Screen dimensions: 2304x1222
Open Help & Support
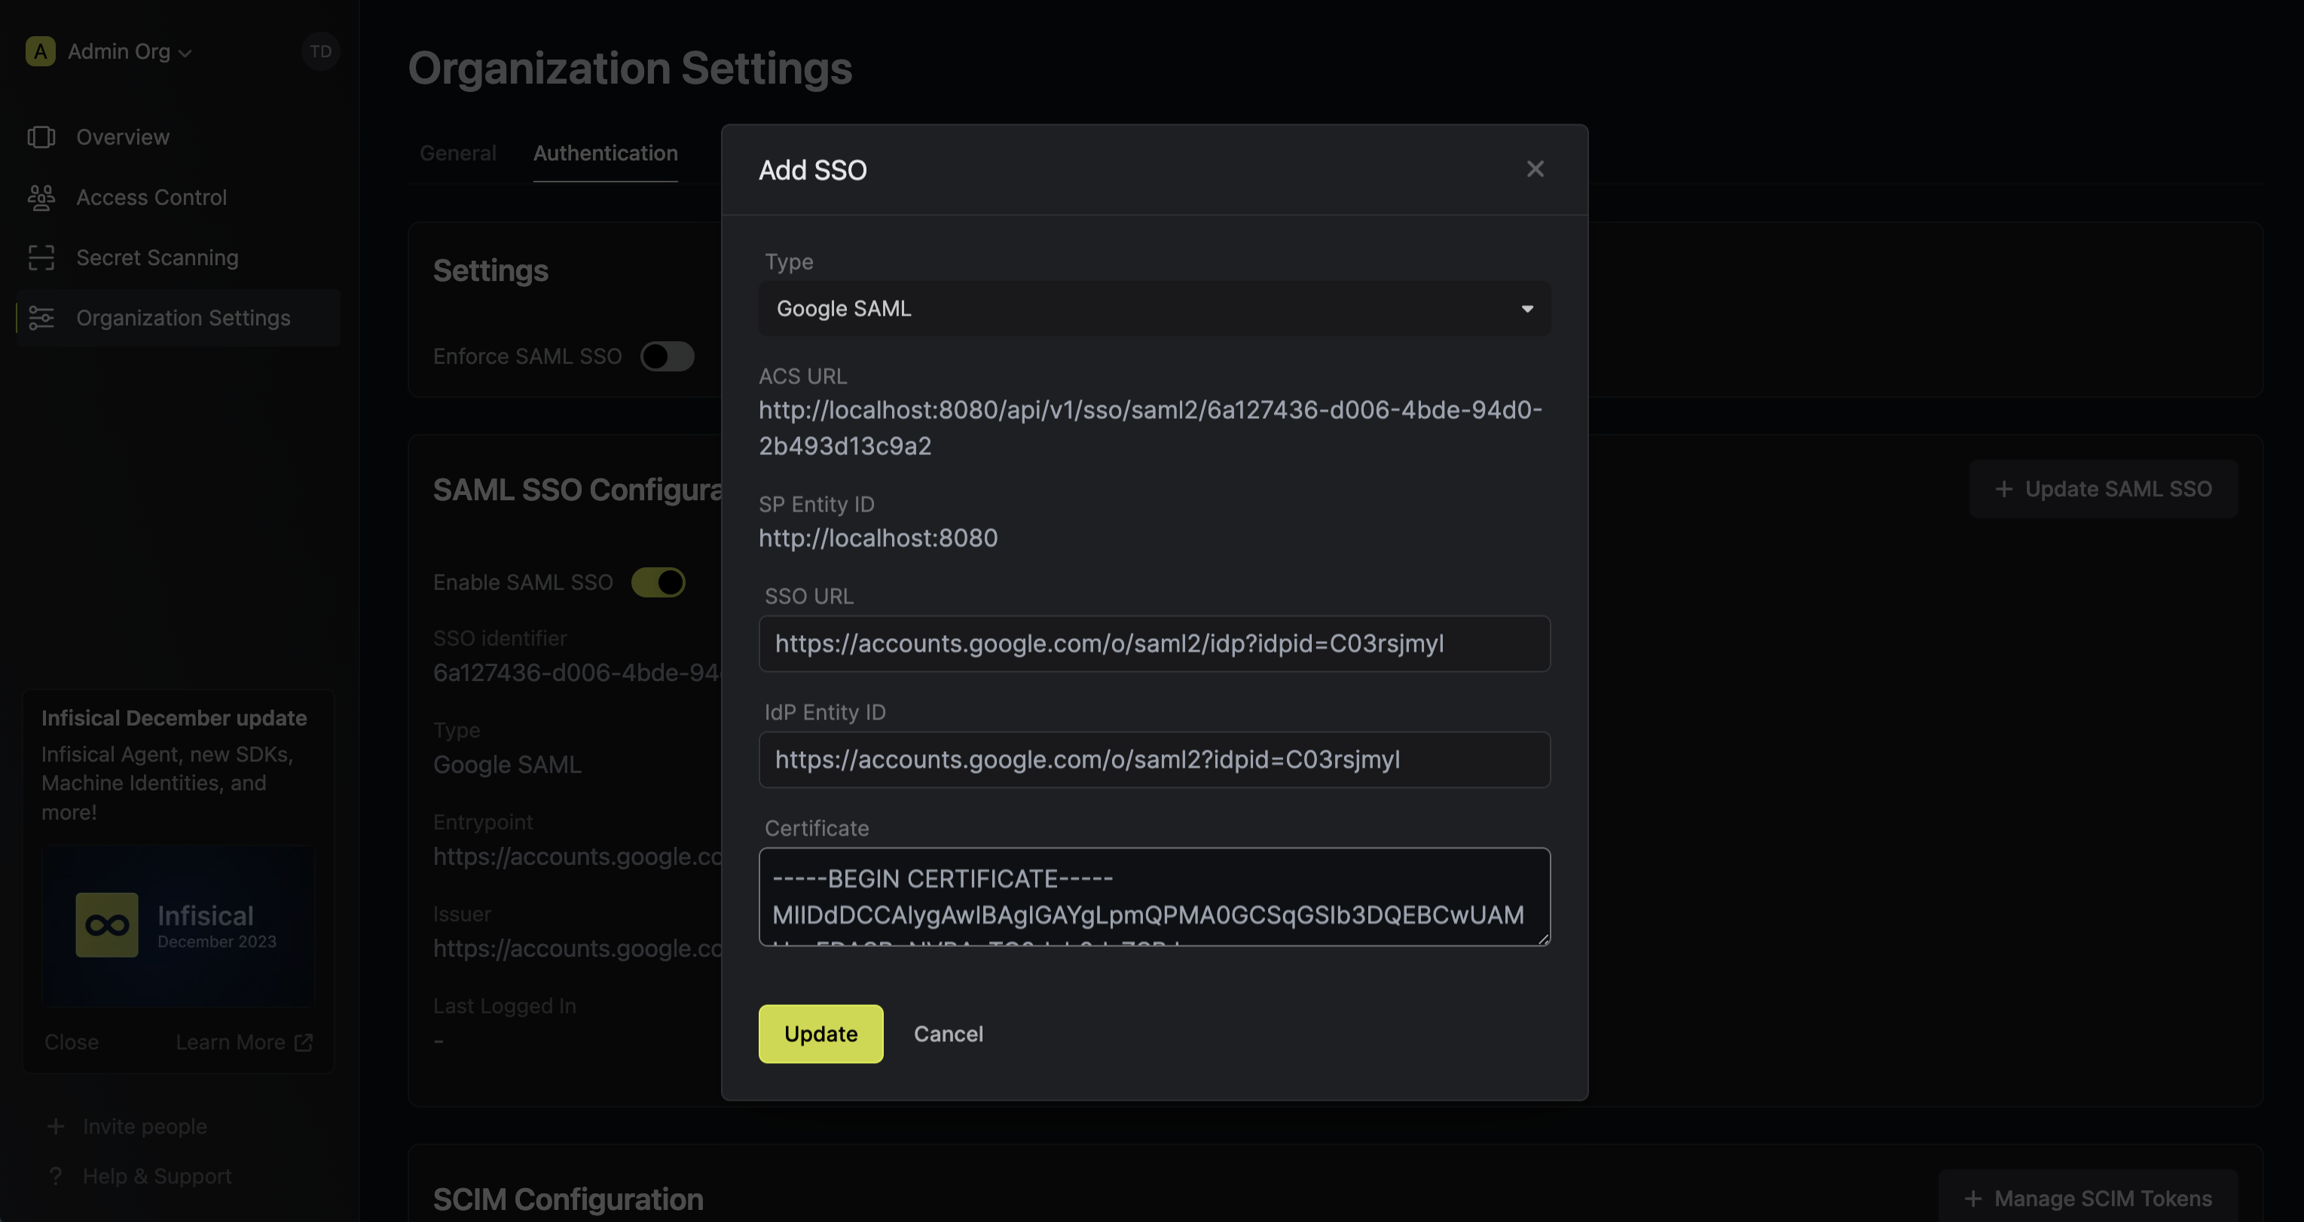(x=139, y=1175)
